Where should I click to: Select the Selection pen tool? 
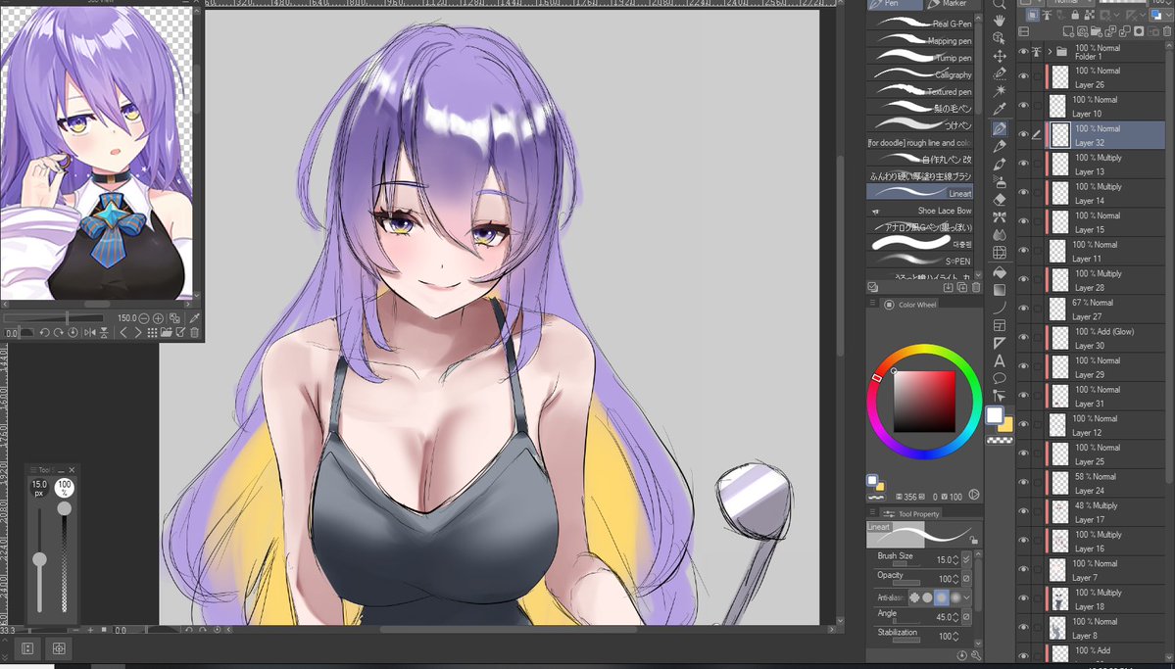point(999,73)
